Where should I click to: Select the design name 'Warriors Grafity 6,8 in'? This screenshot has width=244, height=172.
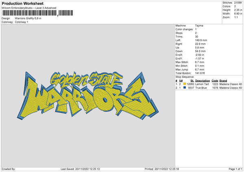tap(28, 18)
